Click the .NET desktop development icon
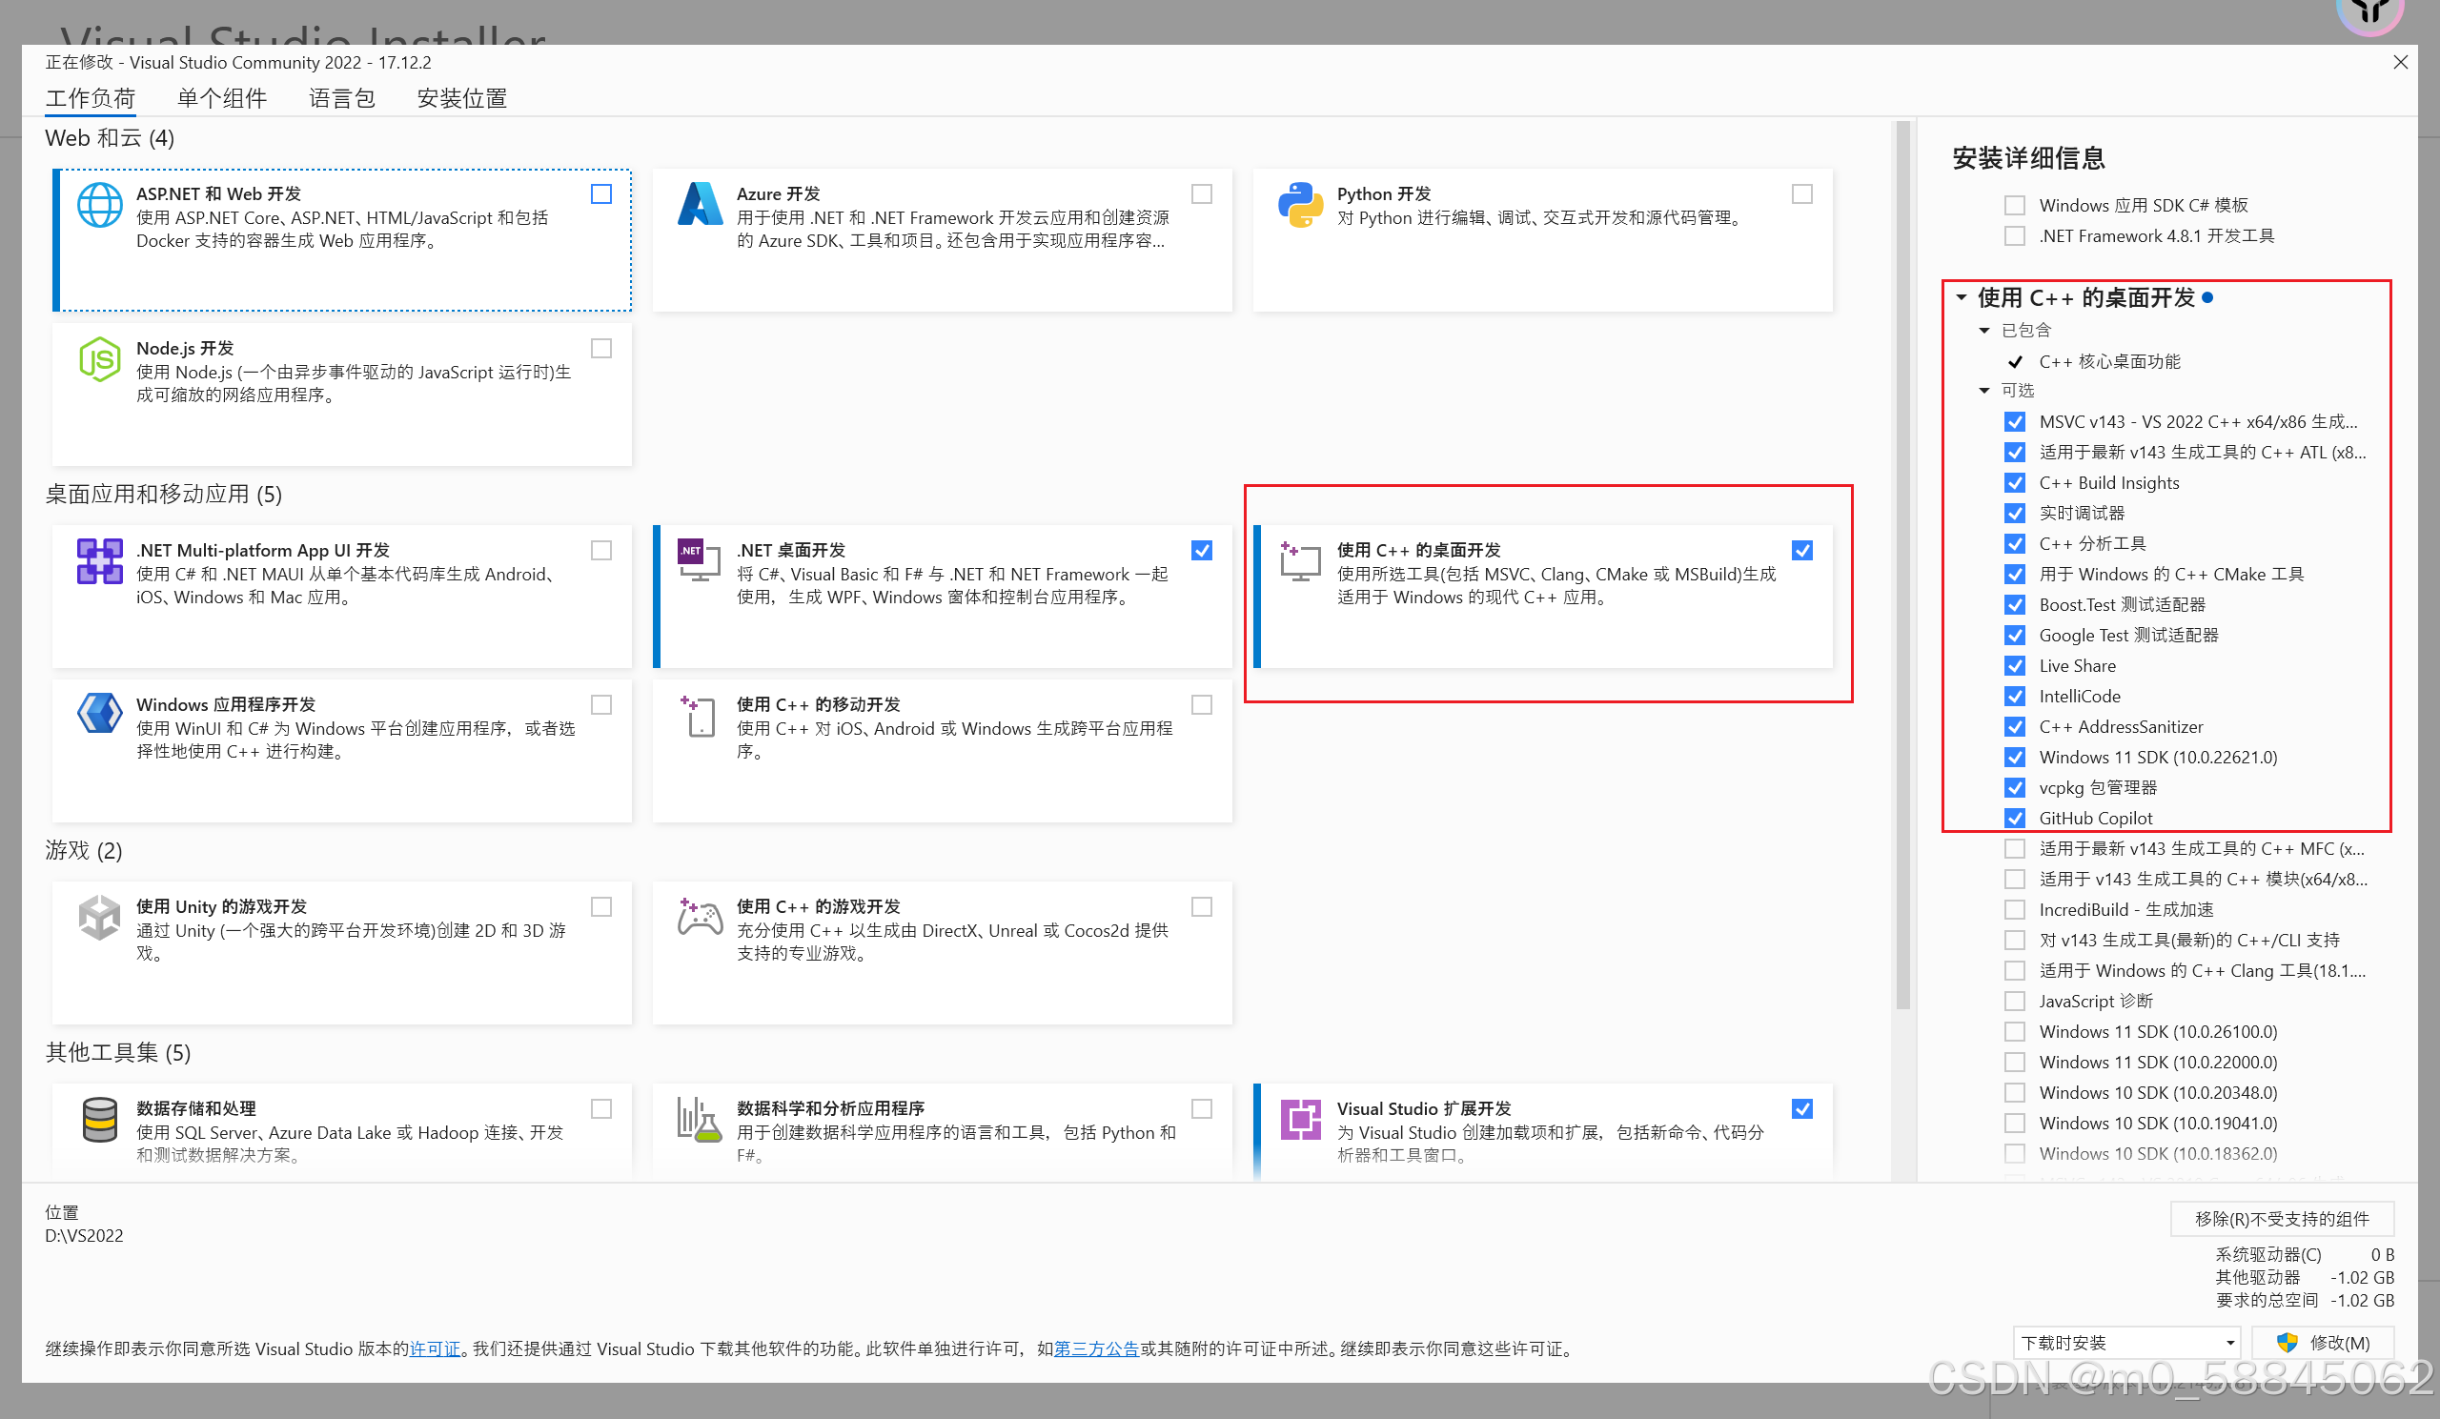 [699, 560]
